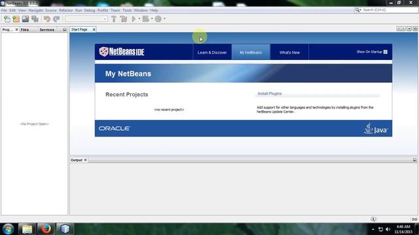Toggle Show On Startup checkbox

click(x=386, y=52)
